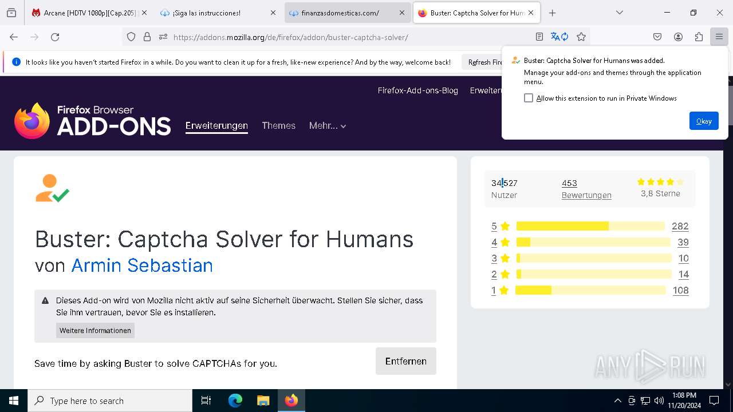The height and width of the screenshot is (412, 733).
Task: Open the 282 five-star reviews count
Action: [680, 226]
